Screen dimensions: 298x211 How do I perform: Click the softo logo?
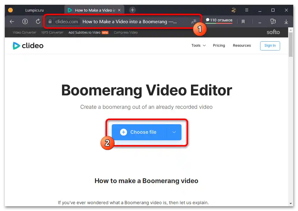273,32
